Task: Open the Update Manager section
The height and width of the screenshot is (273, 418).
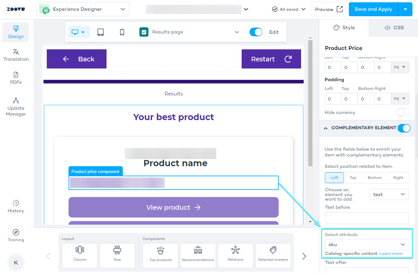Action: [x=16, y=107]
